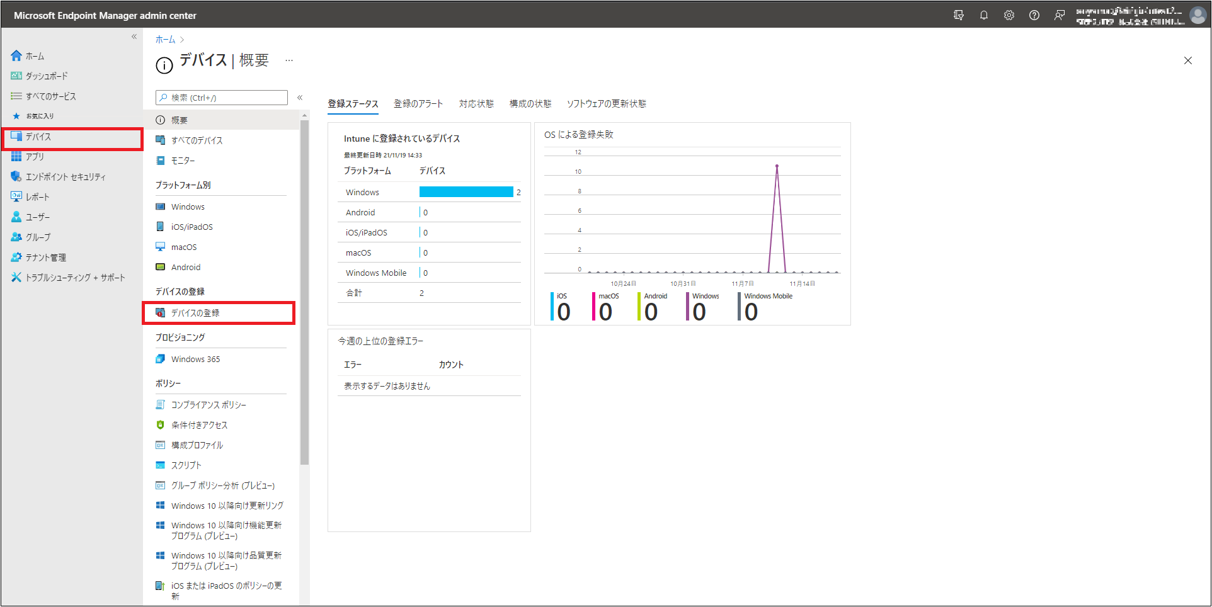1212x607 pixels.
Task: Open the settings gear icon
Action: (x=1009, y=15)
